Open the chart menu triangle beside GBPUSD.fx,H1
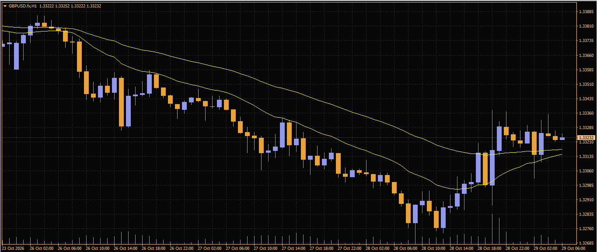 pyautogui.click(x=5, y=6)
